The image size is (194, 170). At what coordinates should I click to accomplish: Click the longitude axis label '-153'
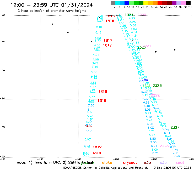(154, 160)
